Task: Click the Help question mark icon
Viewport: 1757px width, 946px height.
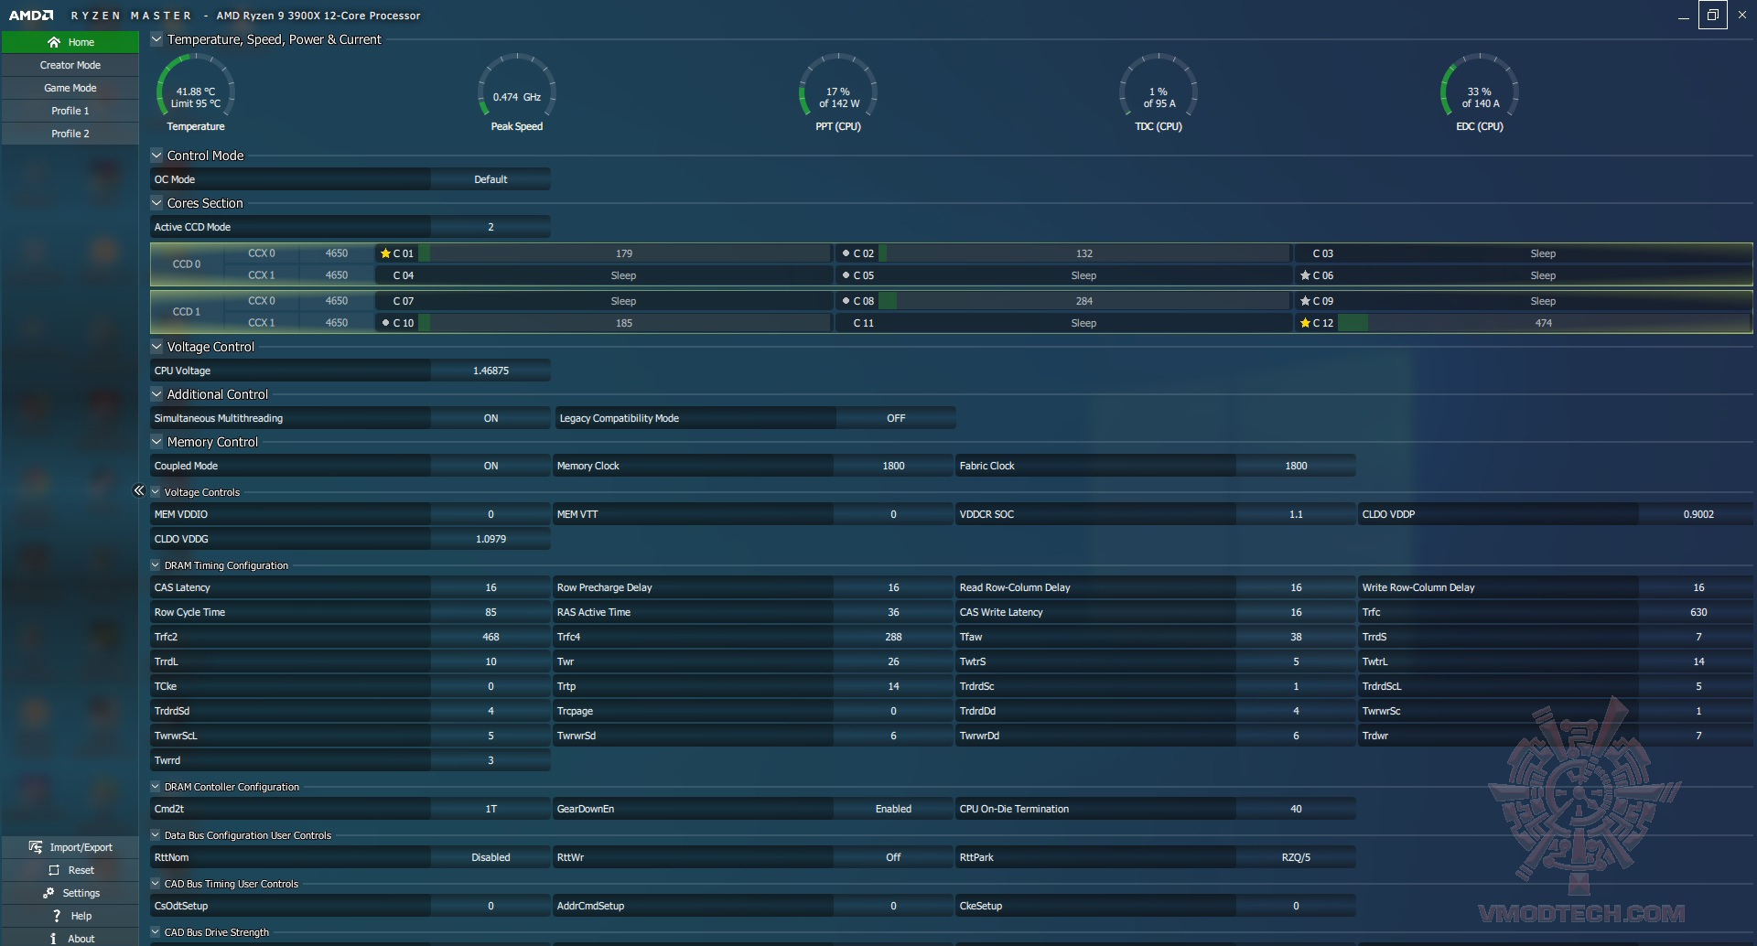Action: (57, 916)
